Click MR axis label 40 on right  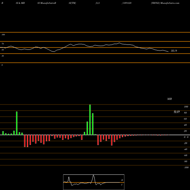click(x=185, y=125)
